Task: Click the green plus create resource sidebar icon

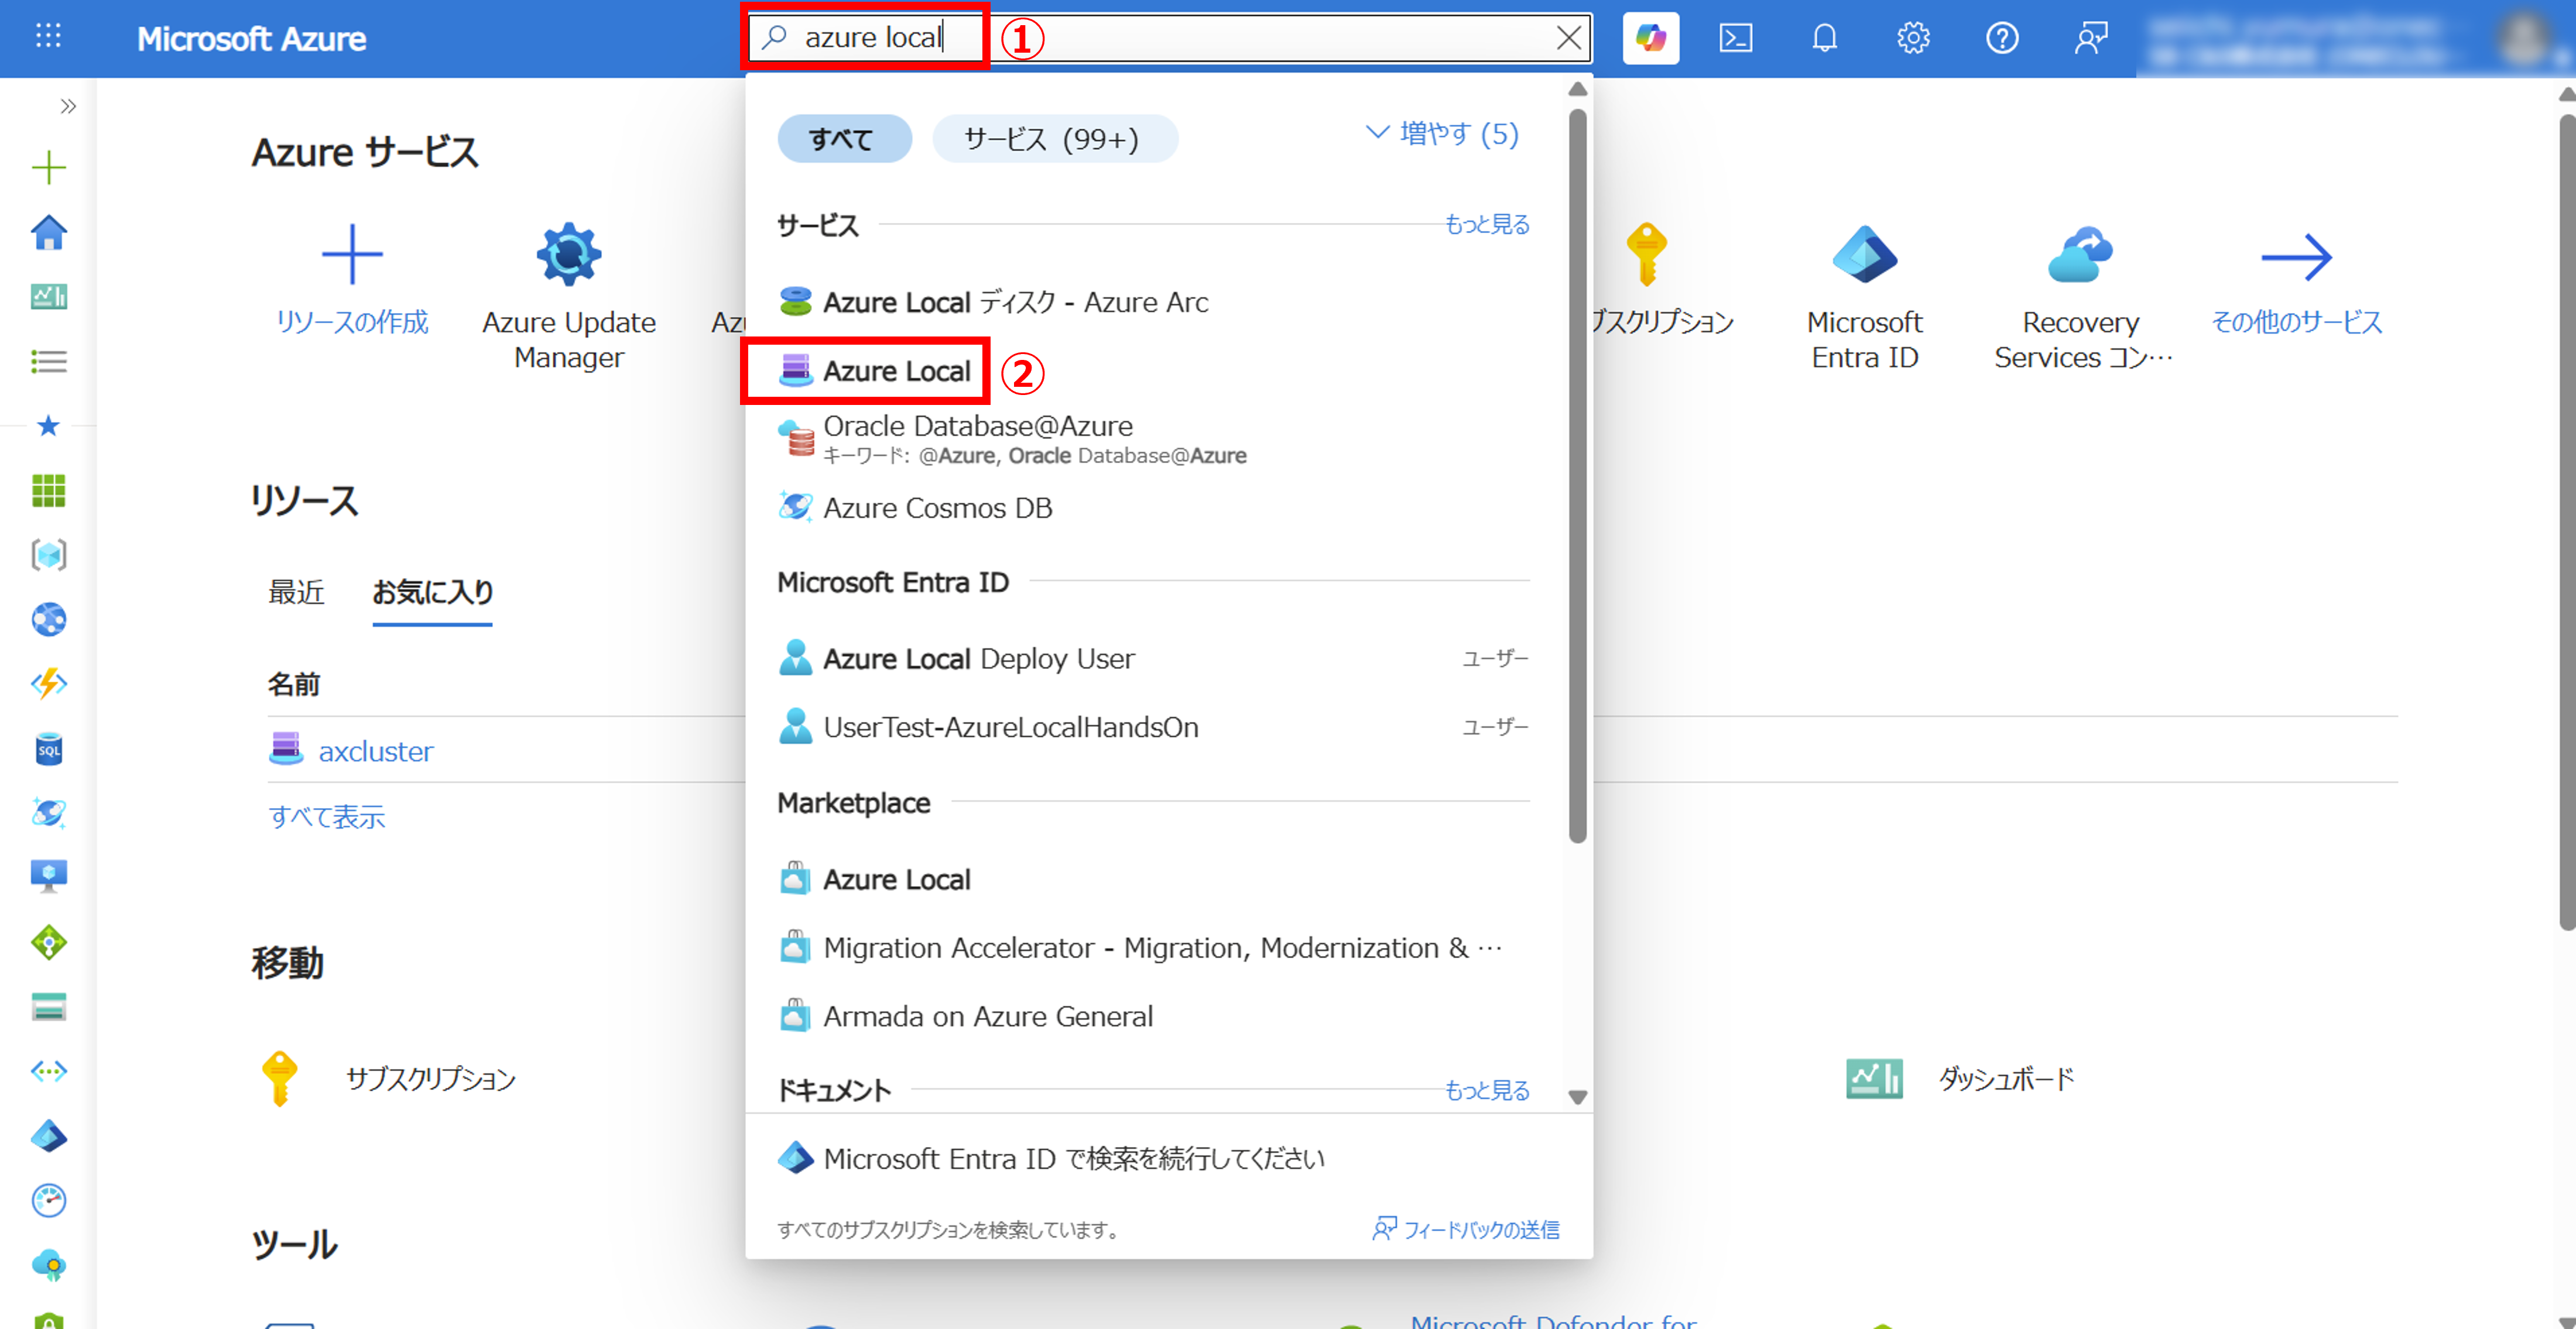Action: point(48,168)
